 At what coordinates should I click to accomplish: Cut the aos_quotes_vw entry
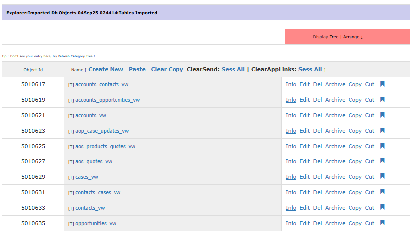(370, 161)
